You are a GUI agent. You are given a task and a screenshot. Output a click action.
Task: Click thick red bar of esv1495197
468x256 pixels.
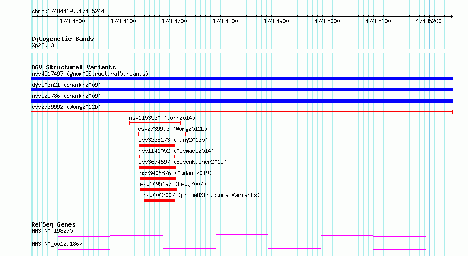coord(158,189)
